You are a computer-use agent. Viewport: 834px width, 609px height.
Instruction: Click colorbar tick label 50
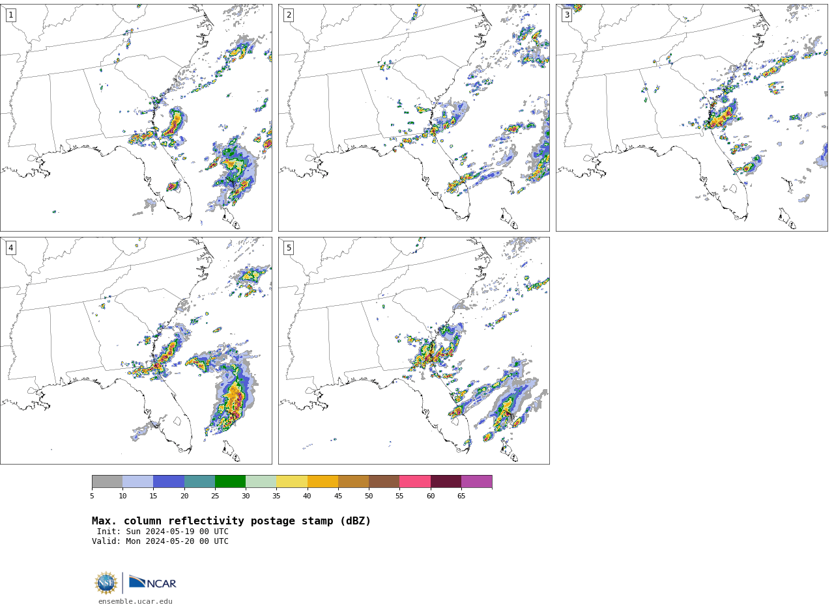369,496
